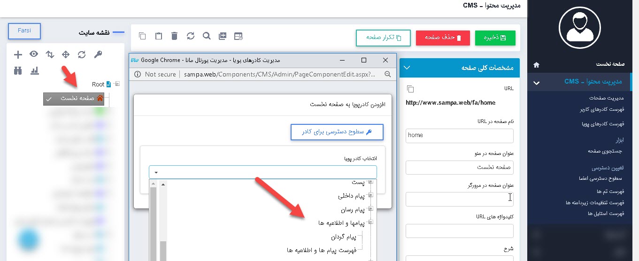This screenshot has width=639, height=261.
Task: Click the clipboard paste icon in top toolbar
Action: coord(158,36)
